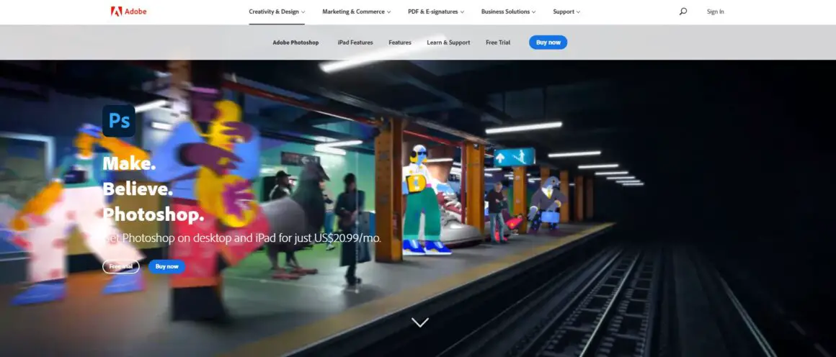
Task: Expand Business Solutions menu
Action: click(x=508, y=12)
